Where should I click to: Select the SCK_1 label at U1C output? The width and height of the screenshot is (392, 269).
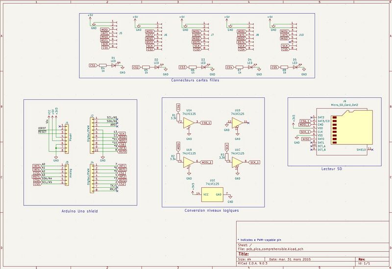tap(254, 161)
